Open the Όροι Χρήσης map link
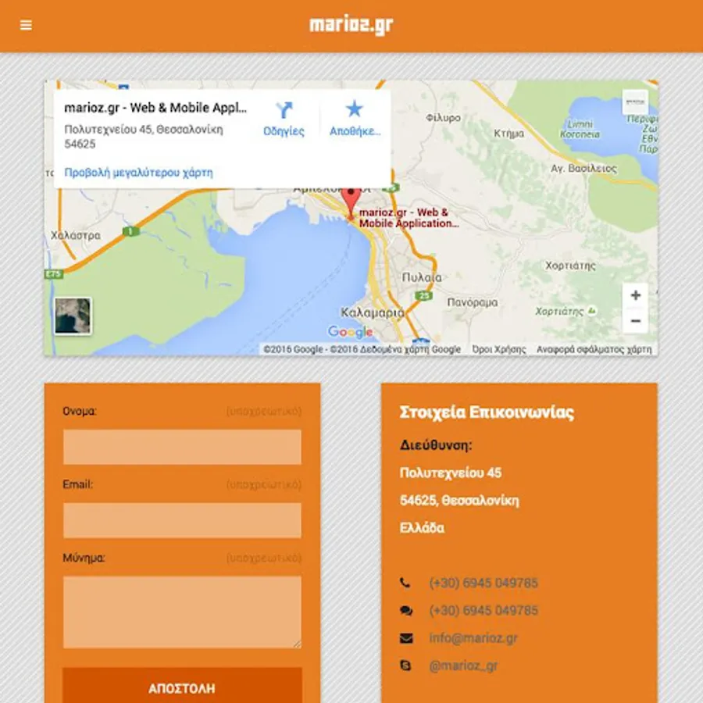703x703 pixels. (498, 349)
